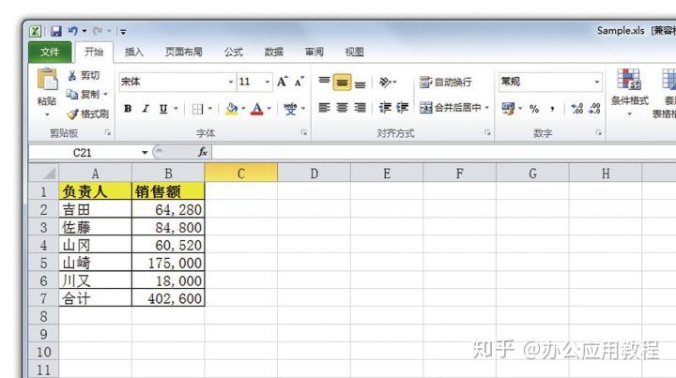The image size is (676, 378).
Task: Open the Name Box dropdown arrow
Action: coord(145,152)
